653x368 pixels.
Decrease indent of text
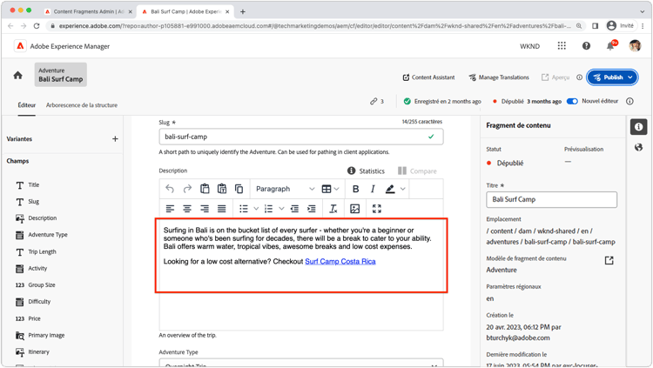294,209
